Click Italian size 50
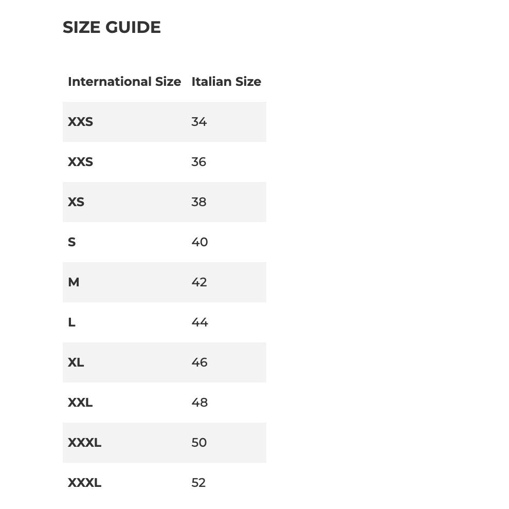The width and height of the screenshot is (509, 509). pyautogui.click(x=199, y=443)
